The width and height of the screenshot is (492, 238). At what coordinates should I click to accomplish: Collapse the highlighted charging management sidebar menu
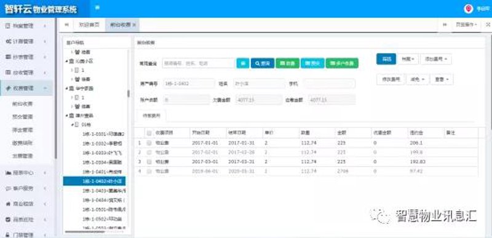coord(45,89)
